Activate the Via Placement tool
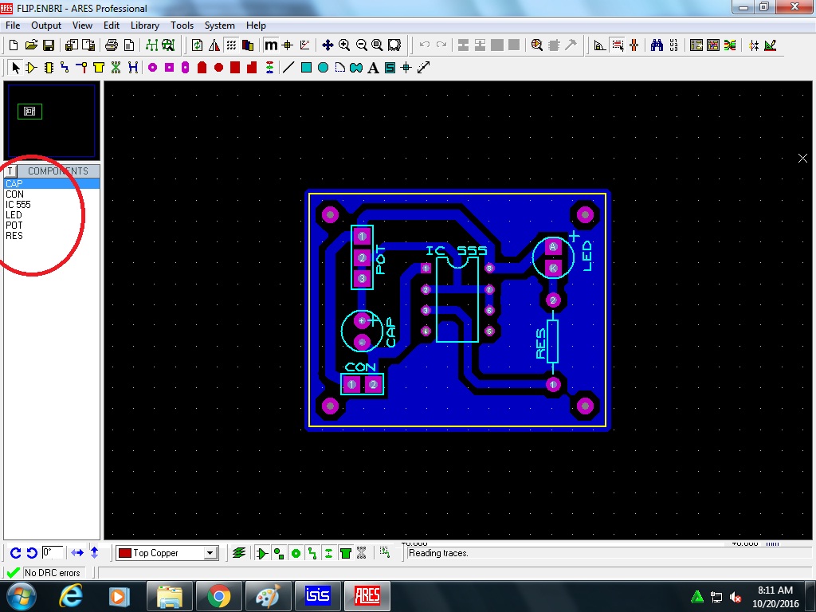 pos(80,68)
